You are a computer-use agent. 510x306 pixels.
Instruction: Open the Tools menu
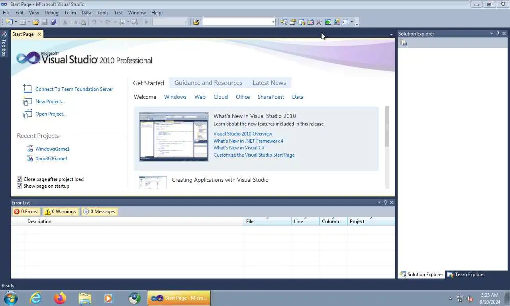(x=102, y=13)
